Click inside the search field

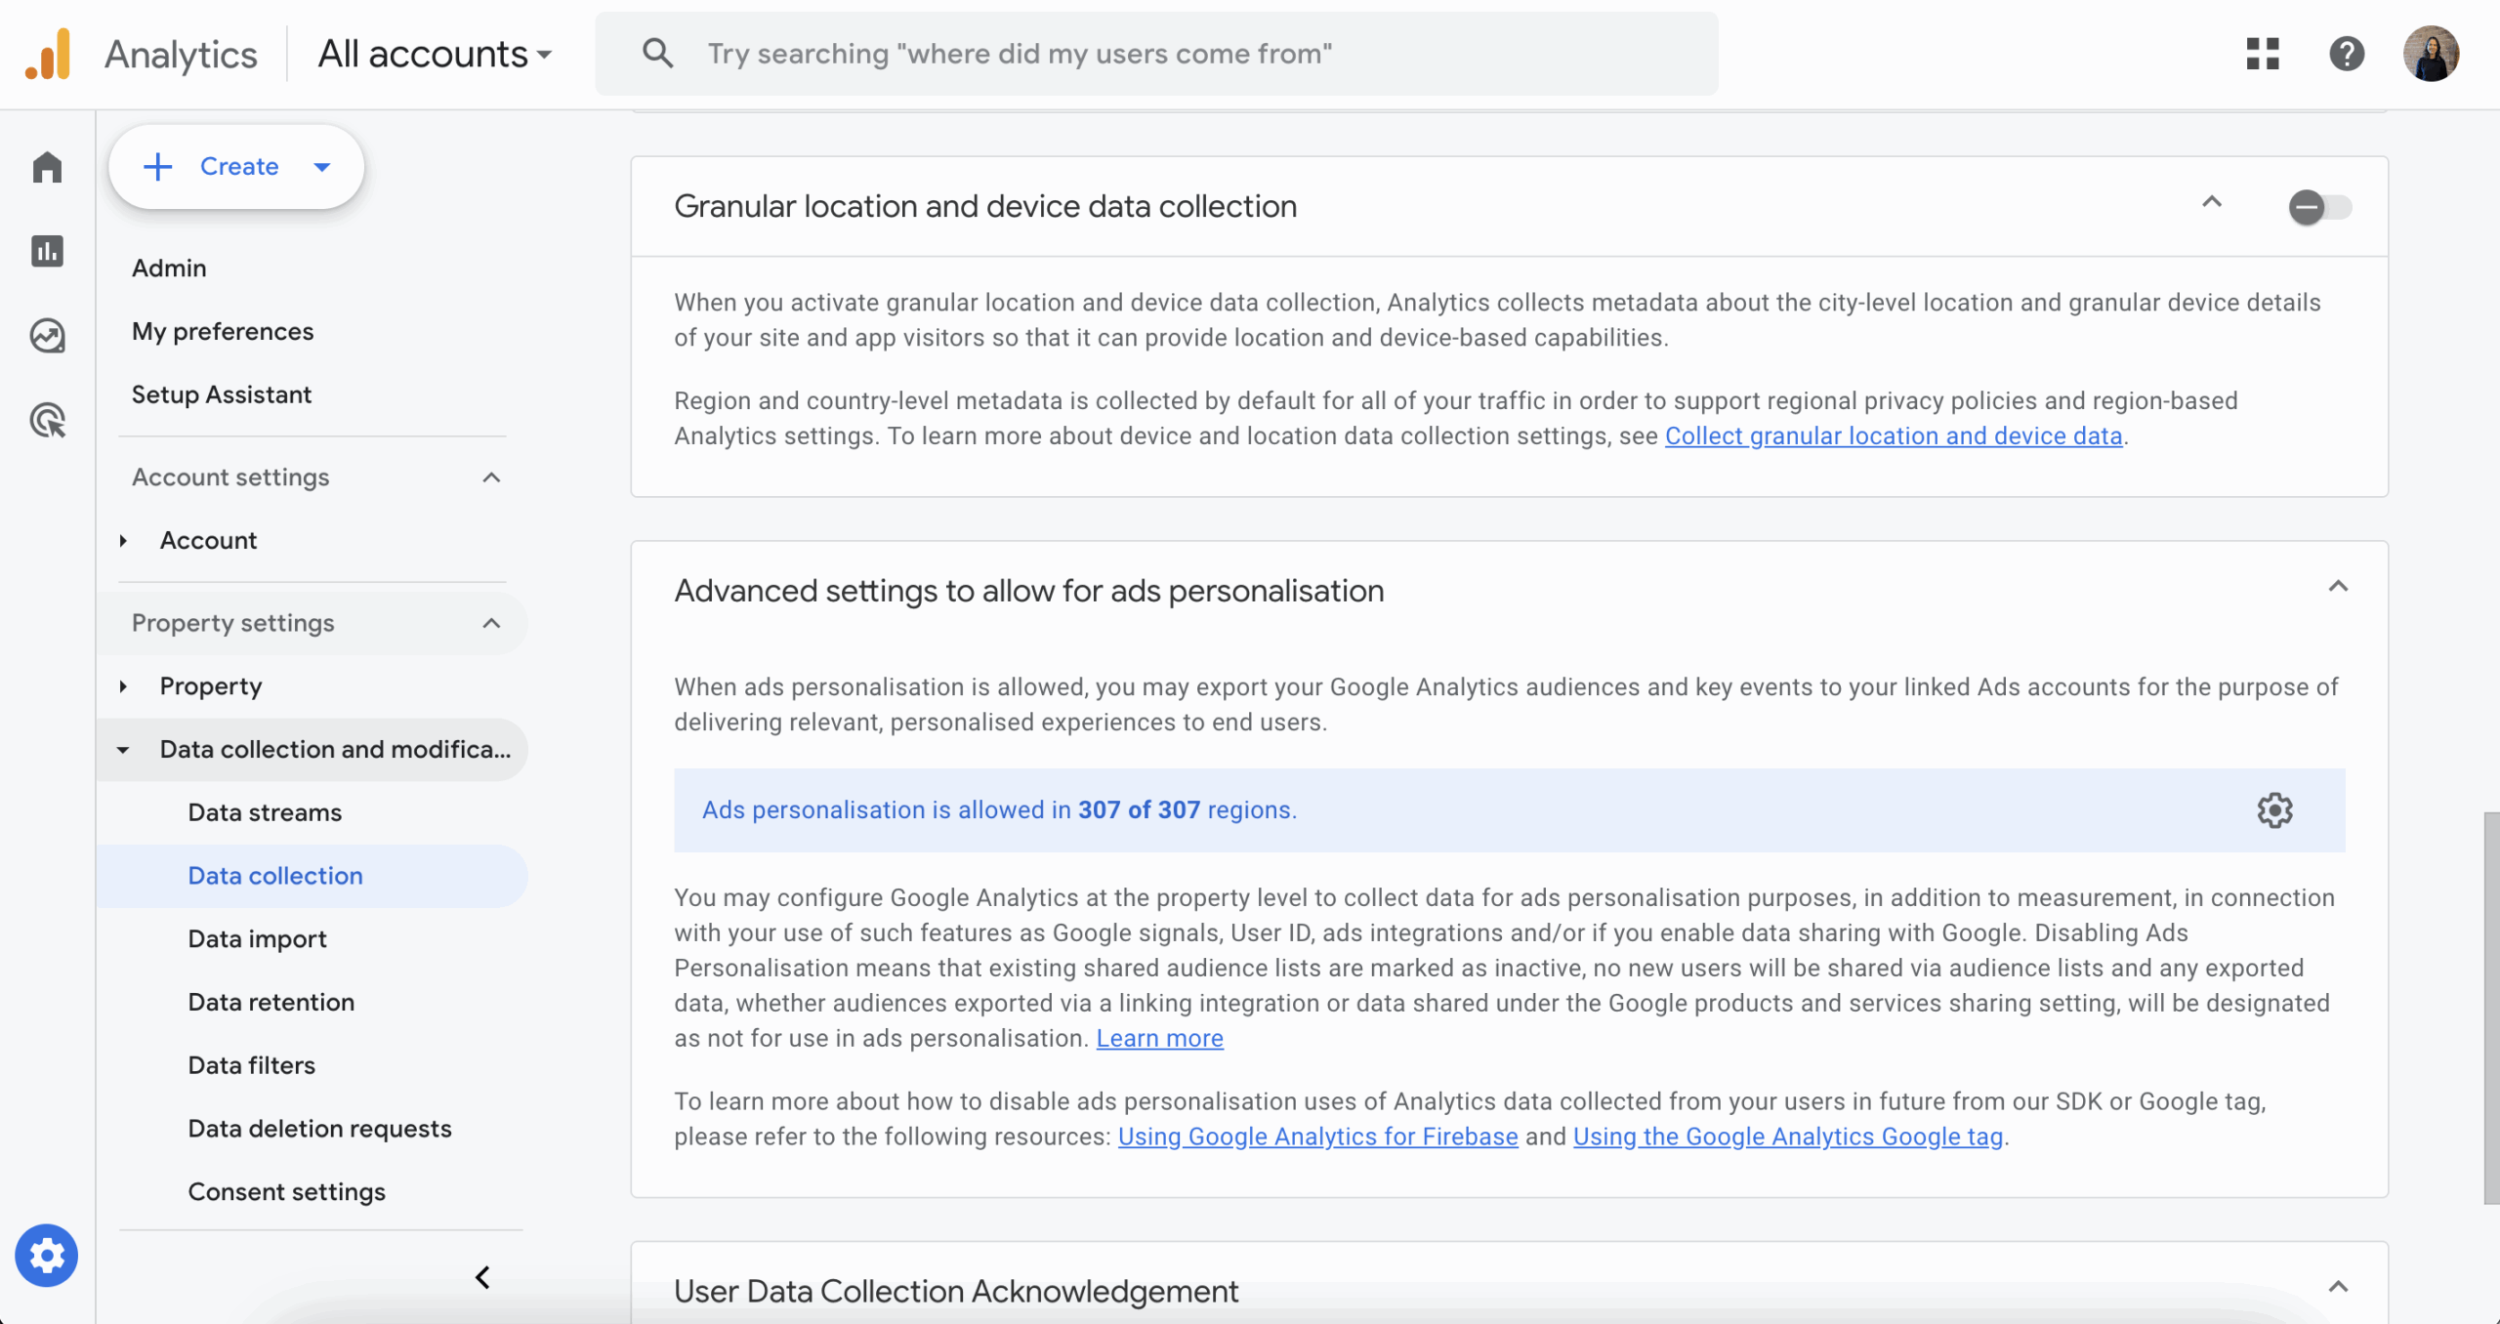1156,54
